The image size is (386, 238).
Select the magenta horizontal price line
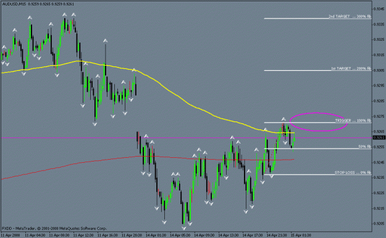[x=187, y=138]
